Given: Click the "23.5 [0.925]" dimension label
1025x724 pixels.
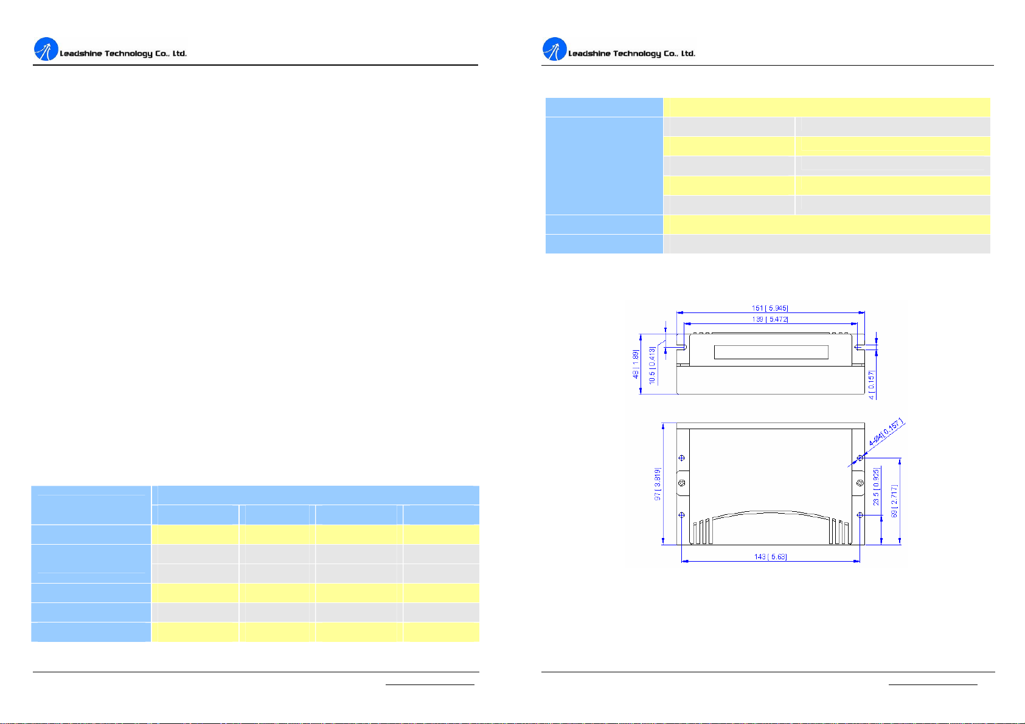Looking at the screenshot, I should tap(876, 487).
